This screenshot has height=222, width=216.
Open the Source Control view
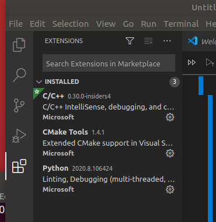click(19, 105)
